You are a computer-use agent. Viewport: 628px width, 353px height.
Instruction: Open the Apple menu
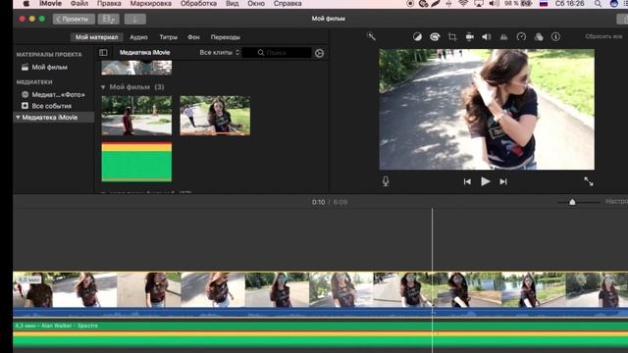pyautogui.click(x=26, y=4)
